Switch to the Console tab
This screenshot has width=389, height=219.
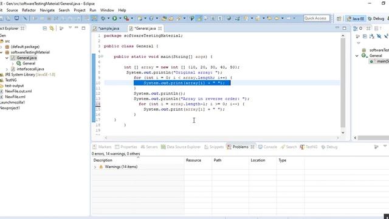point(267,147)
